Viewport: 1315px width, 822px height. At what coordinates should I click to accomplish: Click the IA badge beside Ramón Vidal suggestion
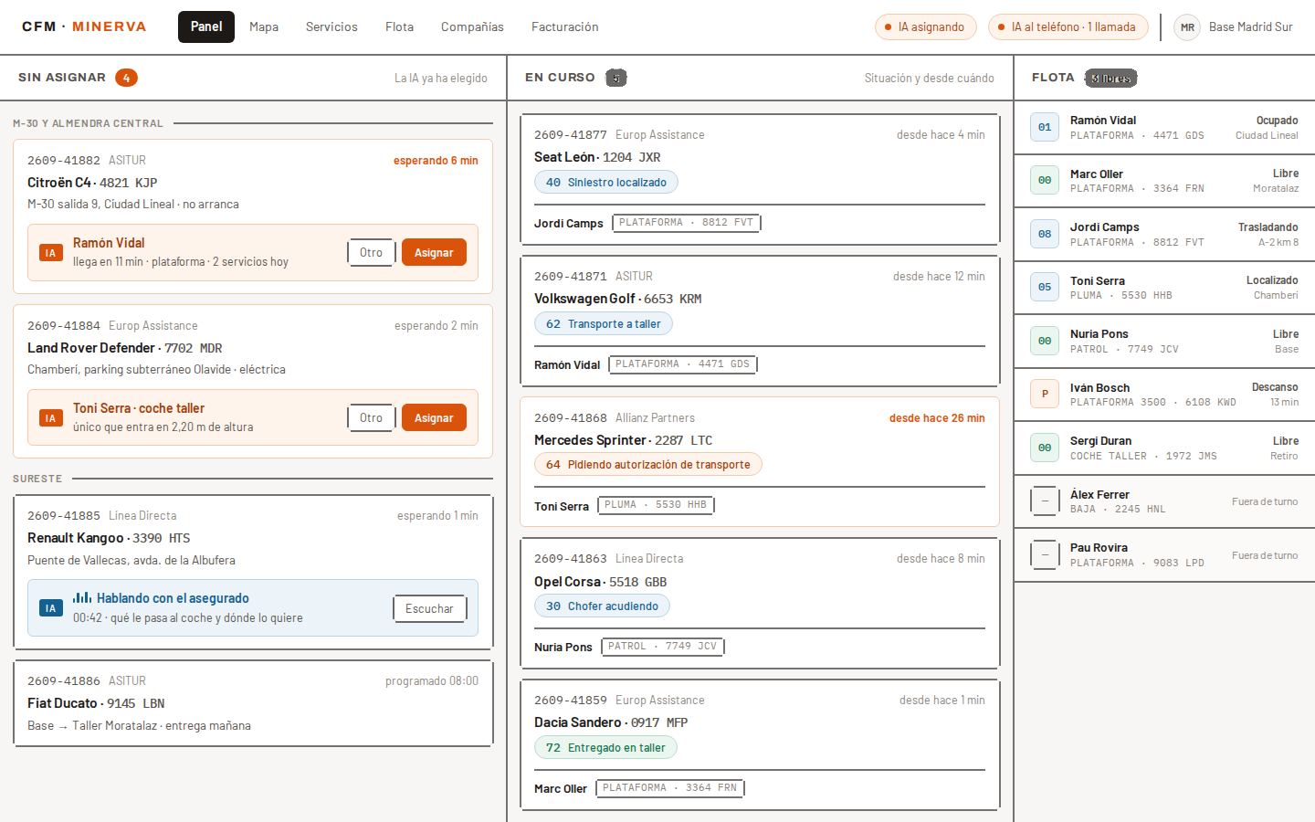pyautogui.click(x=50, y=253)
